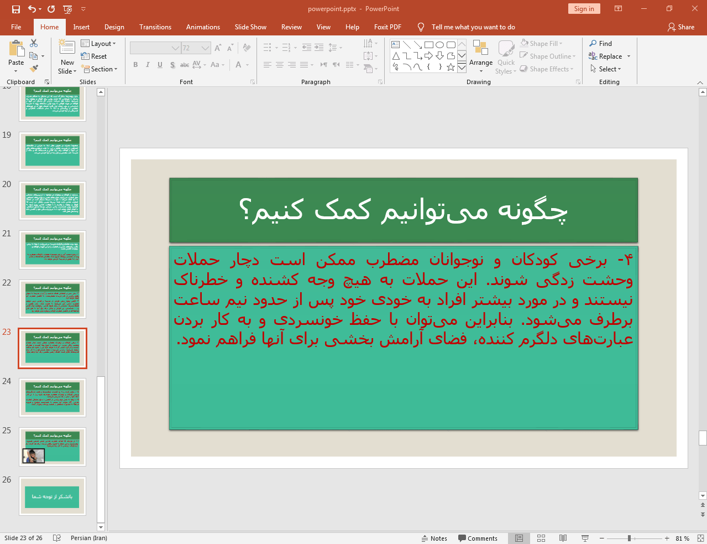Decrease font size with the small A icon
The width and height of the screenshot is (707, 544).
coord(230,48)
